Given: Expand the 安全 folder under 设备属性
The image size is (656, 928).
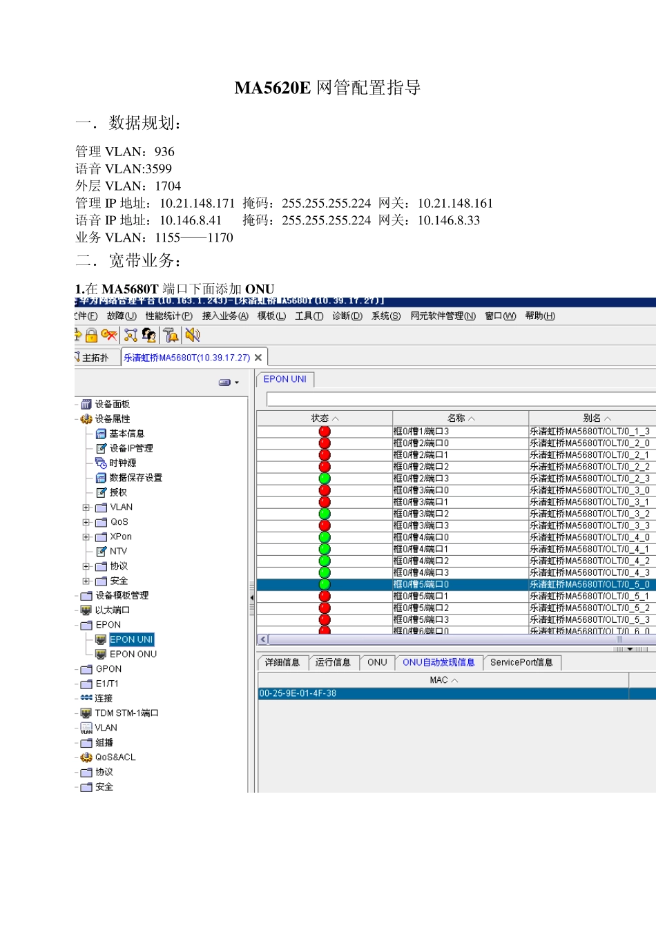Looking at the screenshot, I should pyautogui.click(x=86, y=581).
